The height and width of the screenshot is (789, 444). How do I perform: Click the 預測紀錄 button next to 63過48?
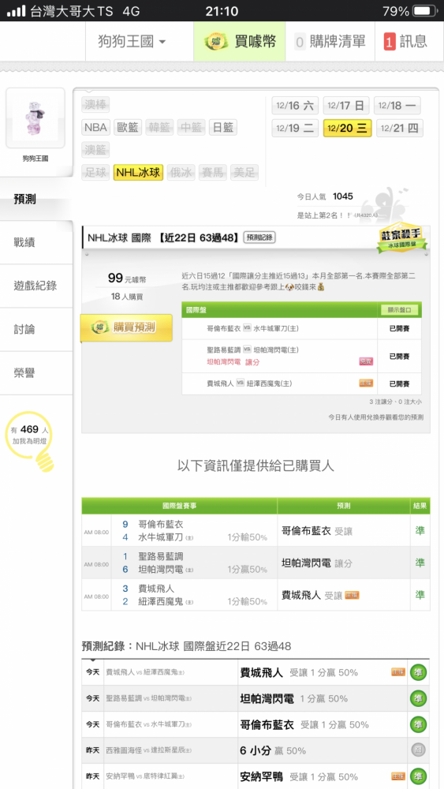259,237
